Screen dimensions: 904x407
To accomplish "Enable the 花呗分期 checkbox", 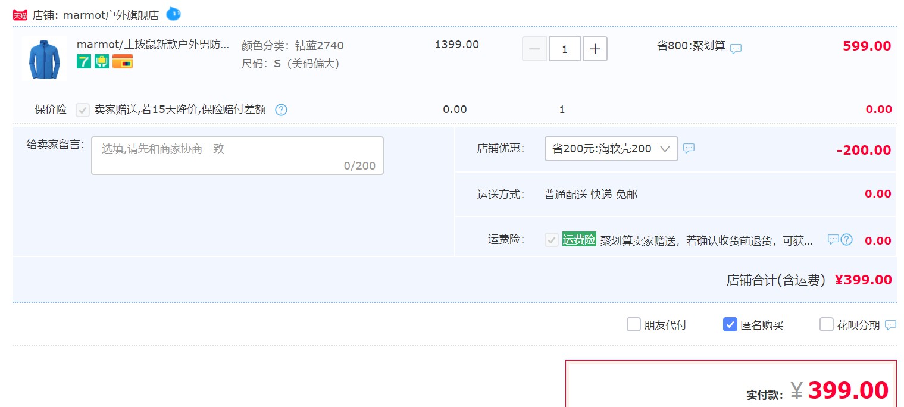I will (827, 324).
